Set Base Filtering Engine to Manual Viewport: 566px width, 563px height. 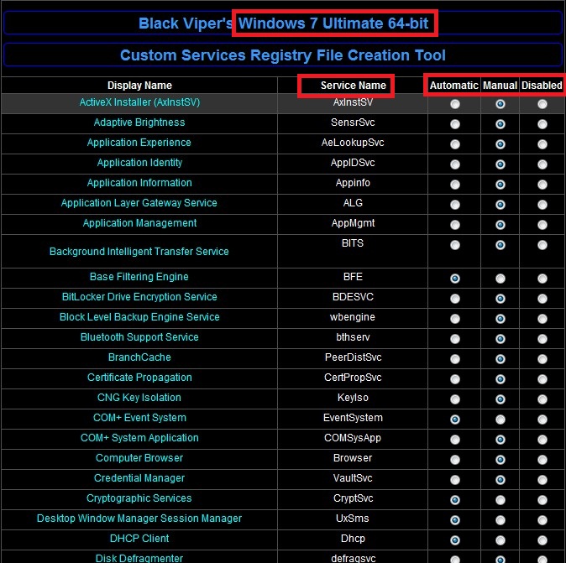click(500, 279)
